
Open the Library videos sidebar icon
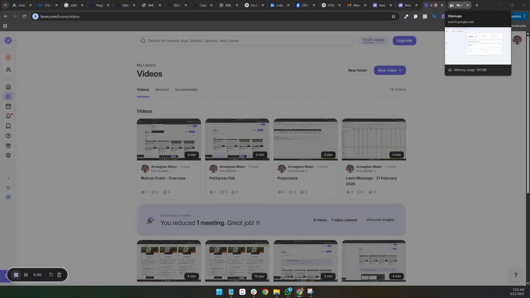[x=8, y=97]
